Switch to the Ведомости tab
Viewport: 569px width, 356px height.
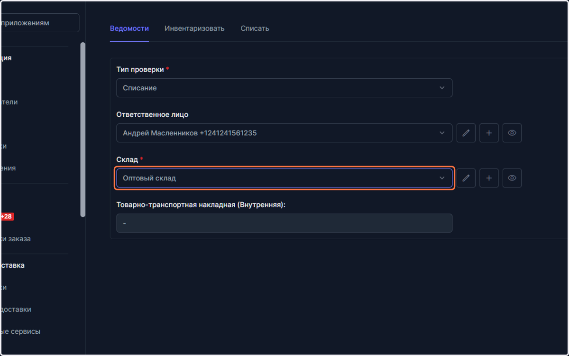point(129,28)
